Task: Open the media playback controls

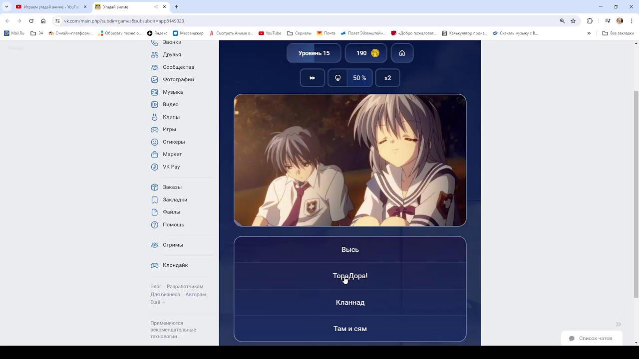Action: pyautogui.click(x=608, y=21)
